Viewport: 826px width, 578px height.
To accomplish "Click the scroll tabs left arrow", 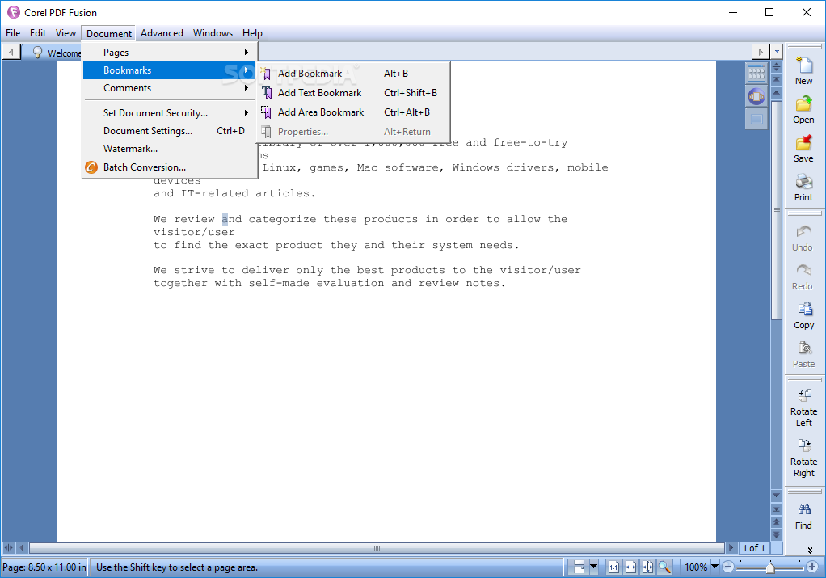I will tap(11, 52).
